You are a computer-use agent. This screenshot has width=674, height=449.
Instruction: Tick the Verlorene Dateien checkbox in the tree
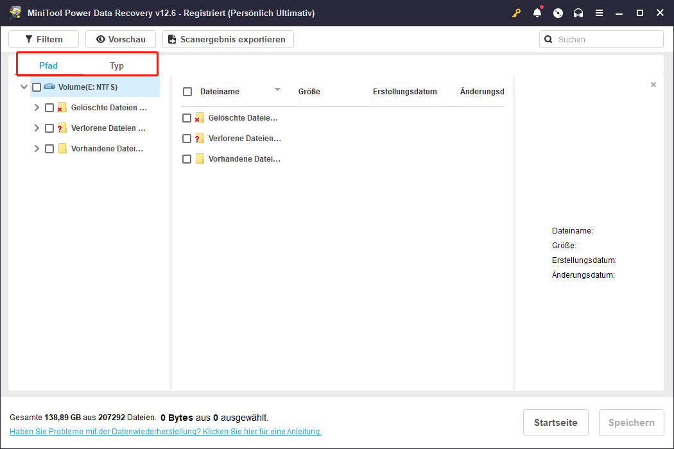click(49, 128)
